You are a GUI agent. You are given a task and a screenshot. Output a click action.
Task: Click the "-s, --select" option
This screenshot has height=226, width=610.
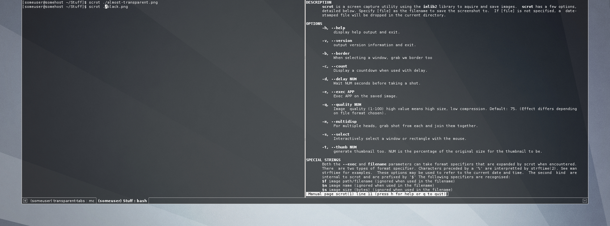[336, 134]
